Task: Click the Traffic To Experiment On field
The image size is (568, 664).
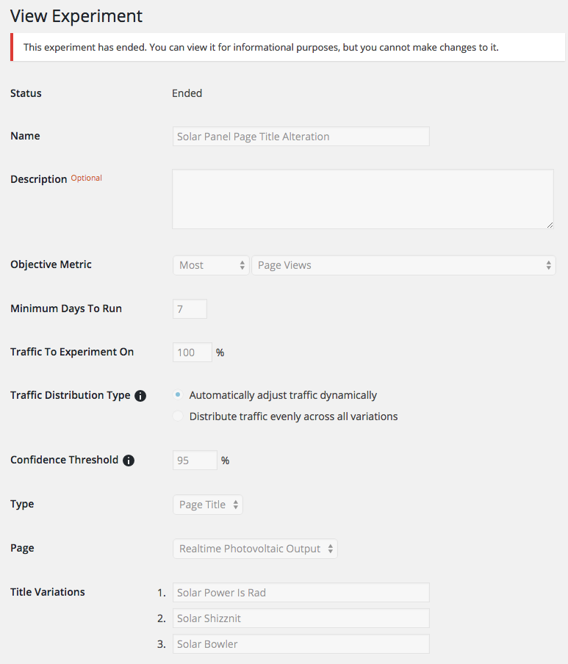Action: coord(192,353)
